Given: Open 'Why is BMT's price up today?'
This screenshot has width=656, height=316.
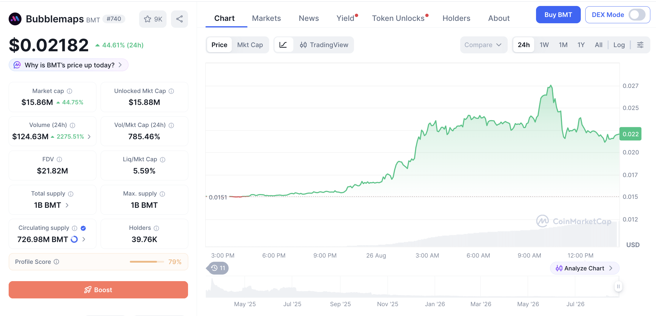Looking at the screenshot, I should 69,65.
